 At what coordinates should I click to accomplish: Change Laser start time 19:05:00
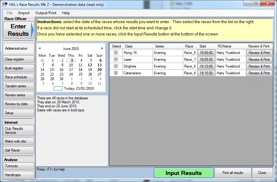206,59
